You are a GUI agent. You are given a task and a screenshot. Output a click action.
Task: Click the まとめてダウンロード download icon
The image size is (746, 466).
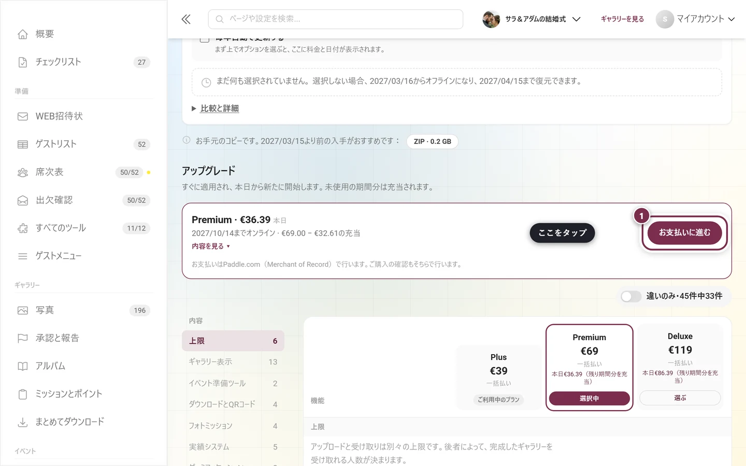point(23,423)
